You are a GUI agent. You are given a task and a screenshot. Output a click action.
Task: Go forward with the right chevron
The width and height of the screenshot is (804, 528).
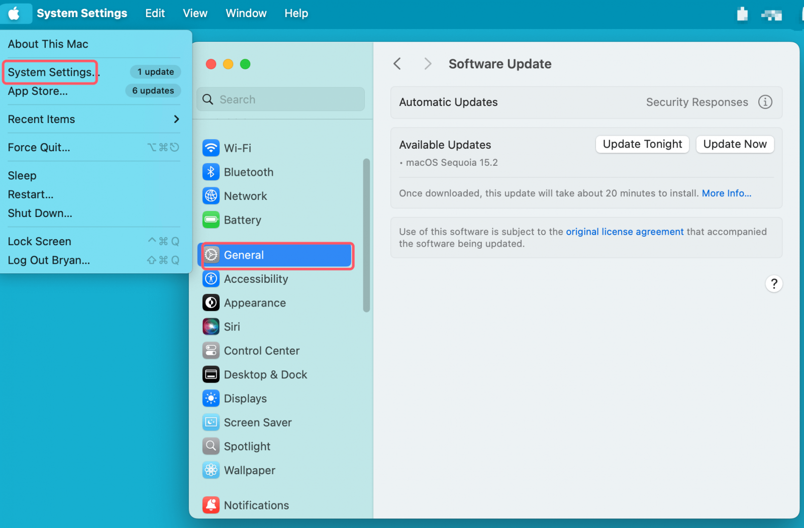(x=428, y=64)
